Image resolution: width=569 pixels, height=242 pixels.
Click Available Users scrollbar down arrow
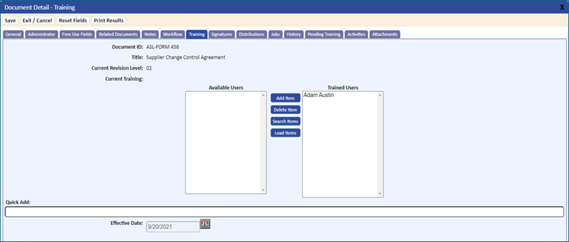263,190
